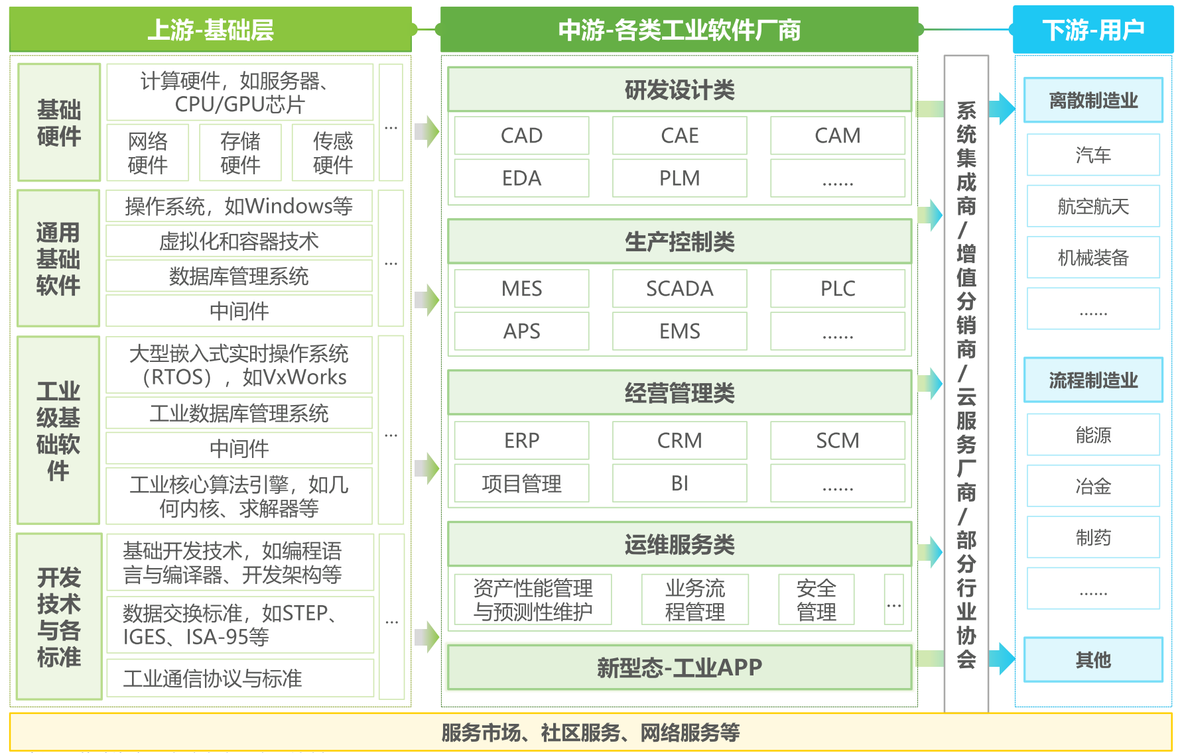Select the MES production control box
This screenshot has width=1180, height=753.
click(x=521, y=288)
